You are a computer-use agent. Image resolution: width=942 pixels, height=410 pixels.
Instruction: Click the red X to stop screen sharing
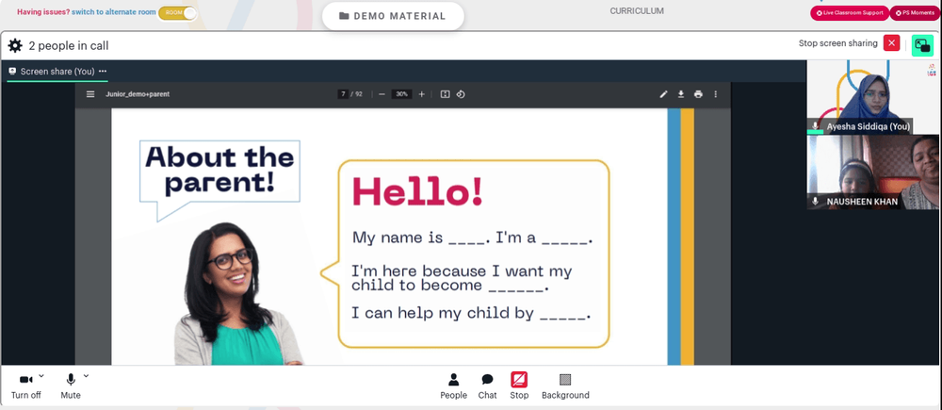click(891, 43)
